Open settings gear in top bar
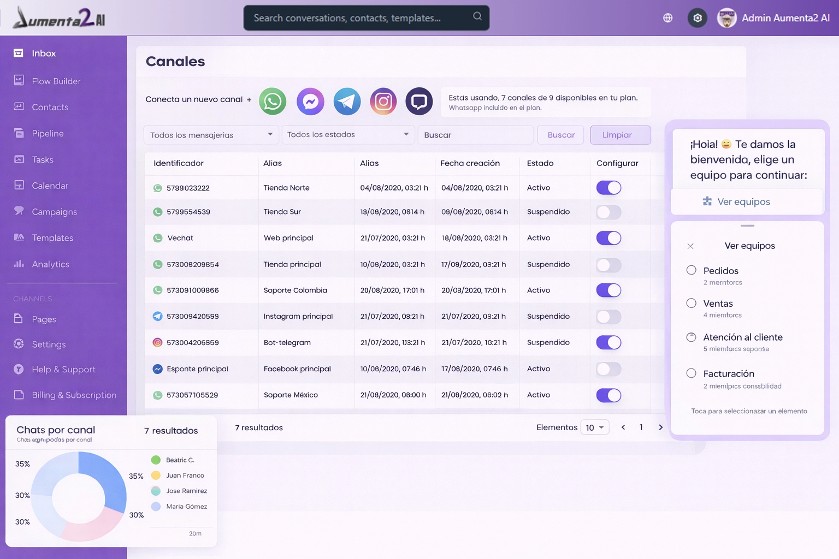This screenshot has width=839, height=559. [x=698, y=18]
